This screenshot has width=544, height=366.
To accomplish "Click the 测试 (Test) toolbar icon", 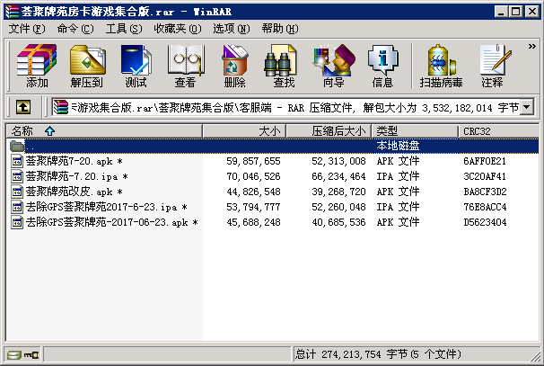I will (136, 66).
